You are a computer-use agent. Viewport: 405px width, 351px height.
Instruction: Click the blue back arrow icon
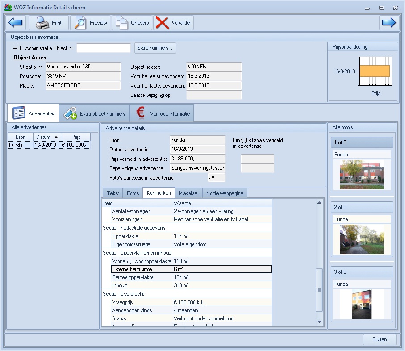tap(16, 22)
